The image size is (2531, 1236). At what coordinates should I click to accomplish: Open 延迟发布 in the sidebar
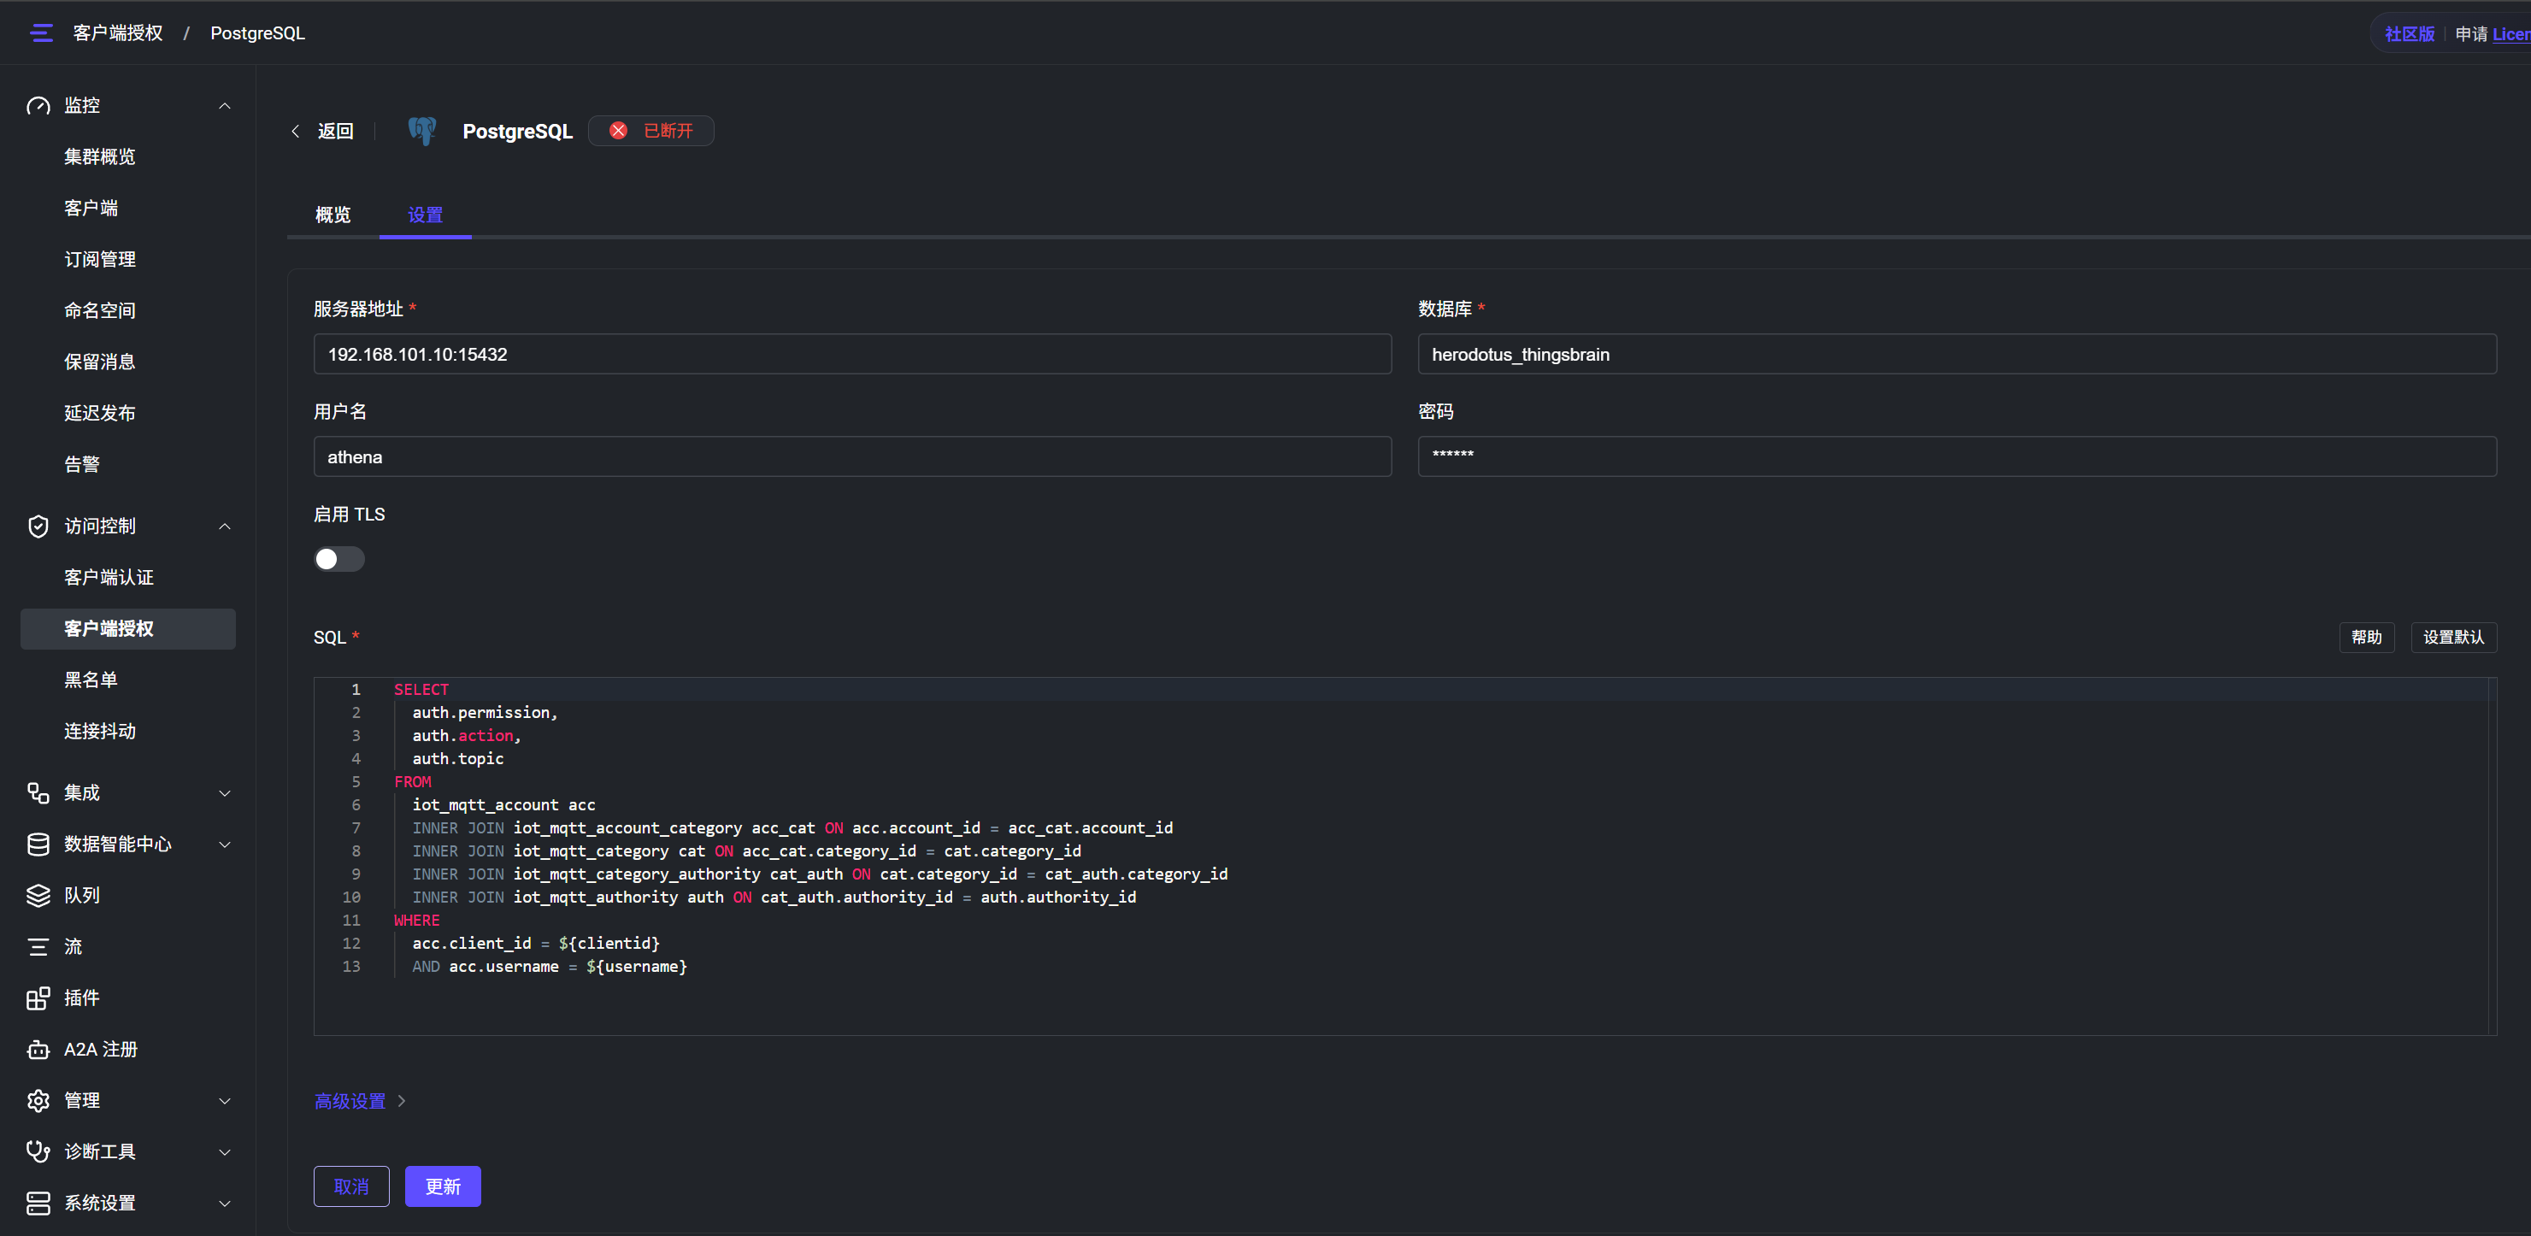pos(100,413)
